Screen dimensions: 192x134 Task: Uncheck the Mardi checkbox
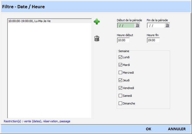[x=120, y=65]
